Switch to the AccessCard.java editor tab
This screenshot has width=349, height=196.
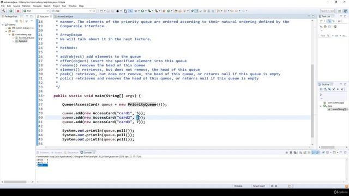[x=65, y=16]
